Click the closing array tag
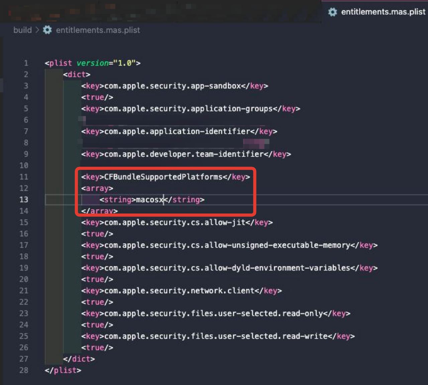 click(x=99, y=211)
